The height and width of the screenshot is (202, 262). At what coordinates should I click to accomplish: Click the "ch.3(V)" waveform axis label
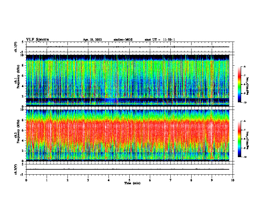coord(16,169)
